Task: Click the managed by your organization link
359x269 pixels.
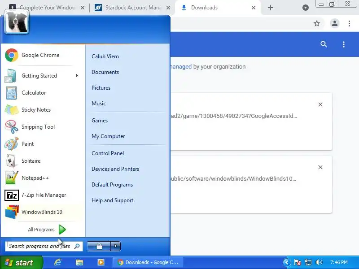Action: click(x=181, y=67)
